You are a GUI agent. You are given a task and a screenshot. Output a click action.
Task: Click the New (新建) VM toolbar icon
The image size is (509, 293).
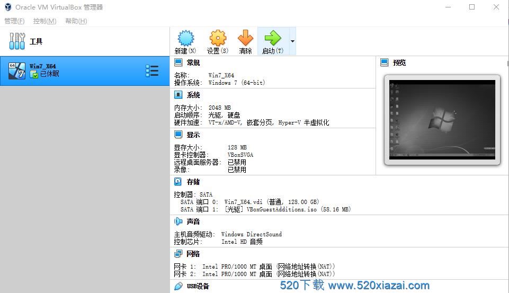[186, 38]
